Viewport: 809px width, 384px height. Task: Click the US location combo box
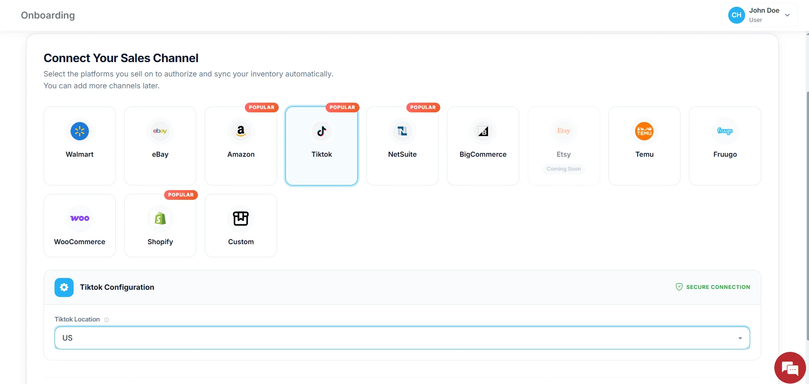[402, 338]
